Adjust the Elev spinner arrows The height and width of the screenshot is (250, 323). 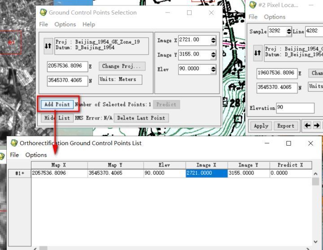click(214, 69)
